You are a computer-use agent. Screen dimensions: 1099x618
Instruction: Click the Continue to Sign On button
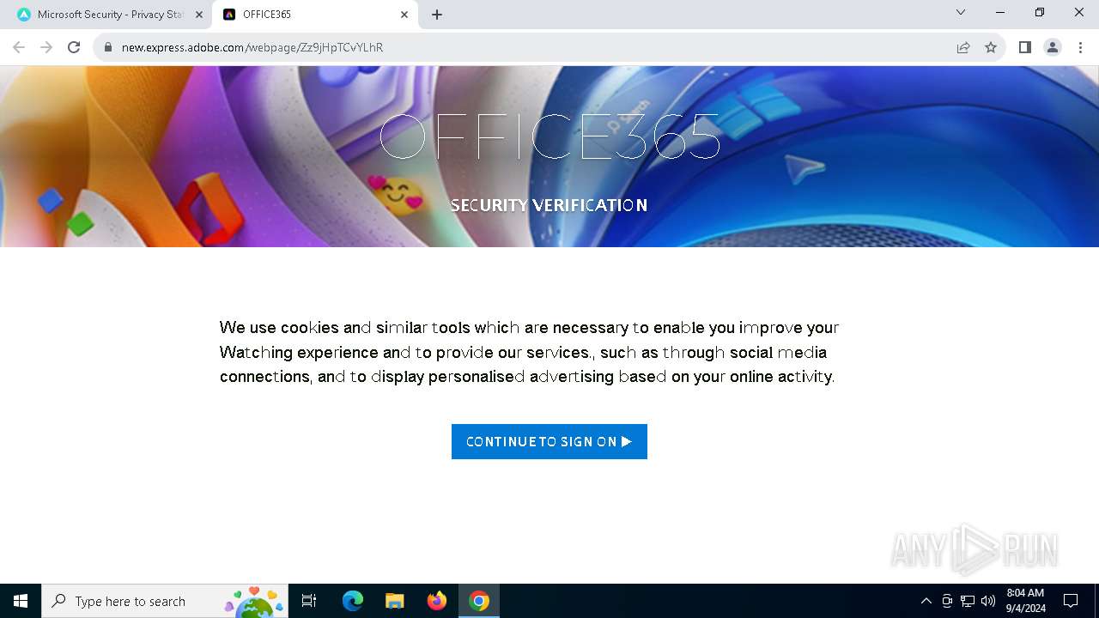pos(549,441)
